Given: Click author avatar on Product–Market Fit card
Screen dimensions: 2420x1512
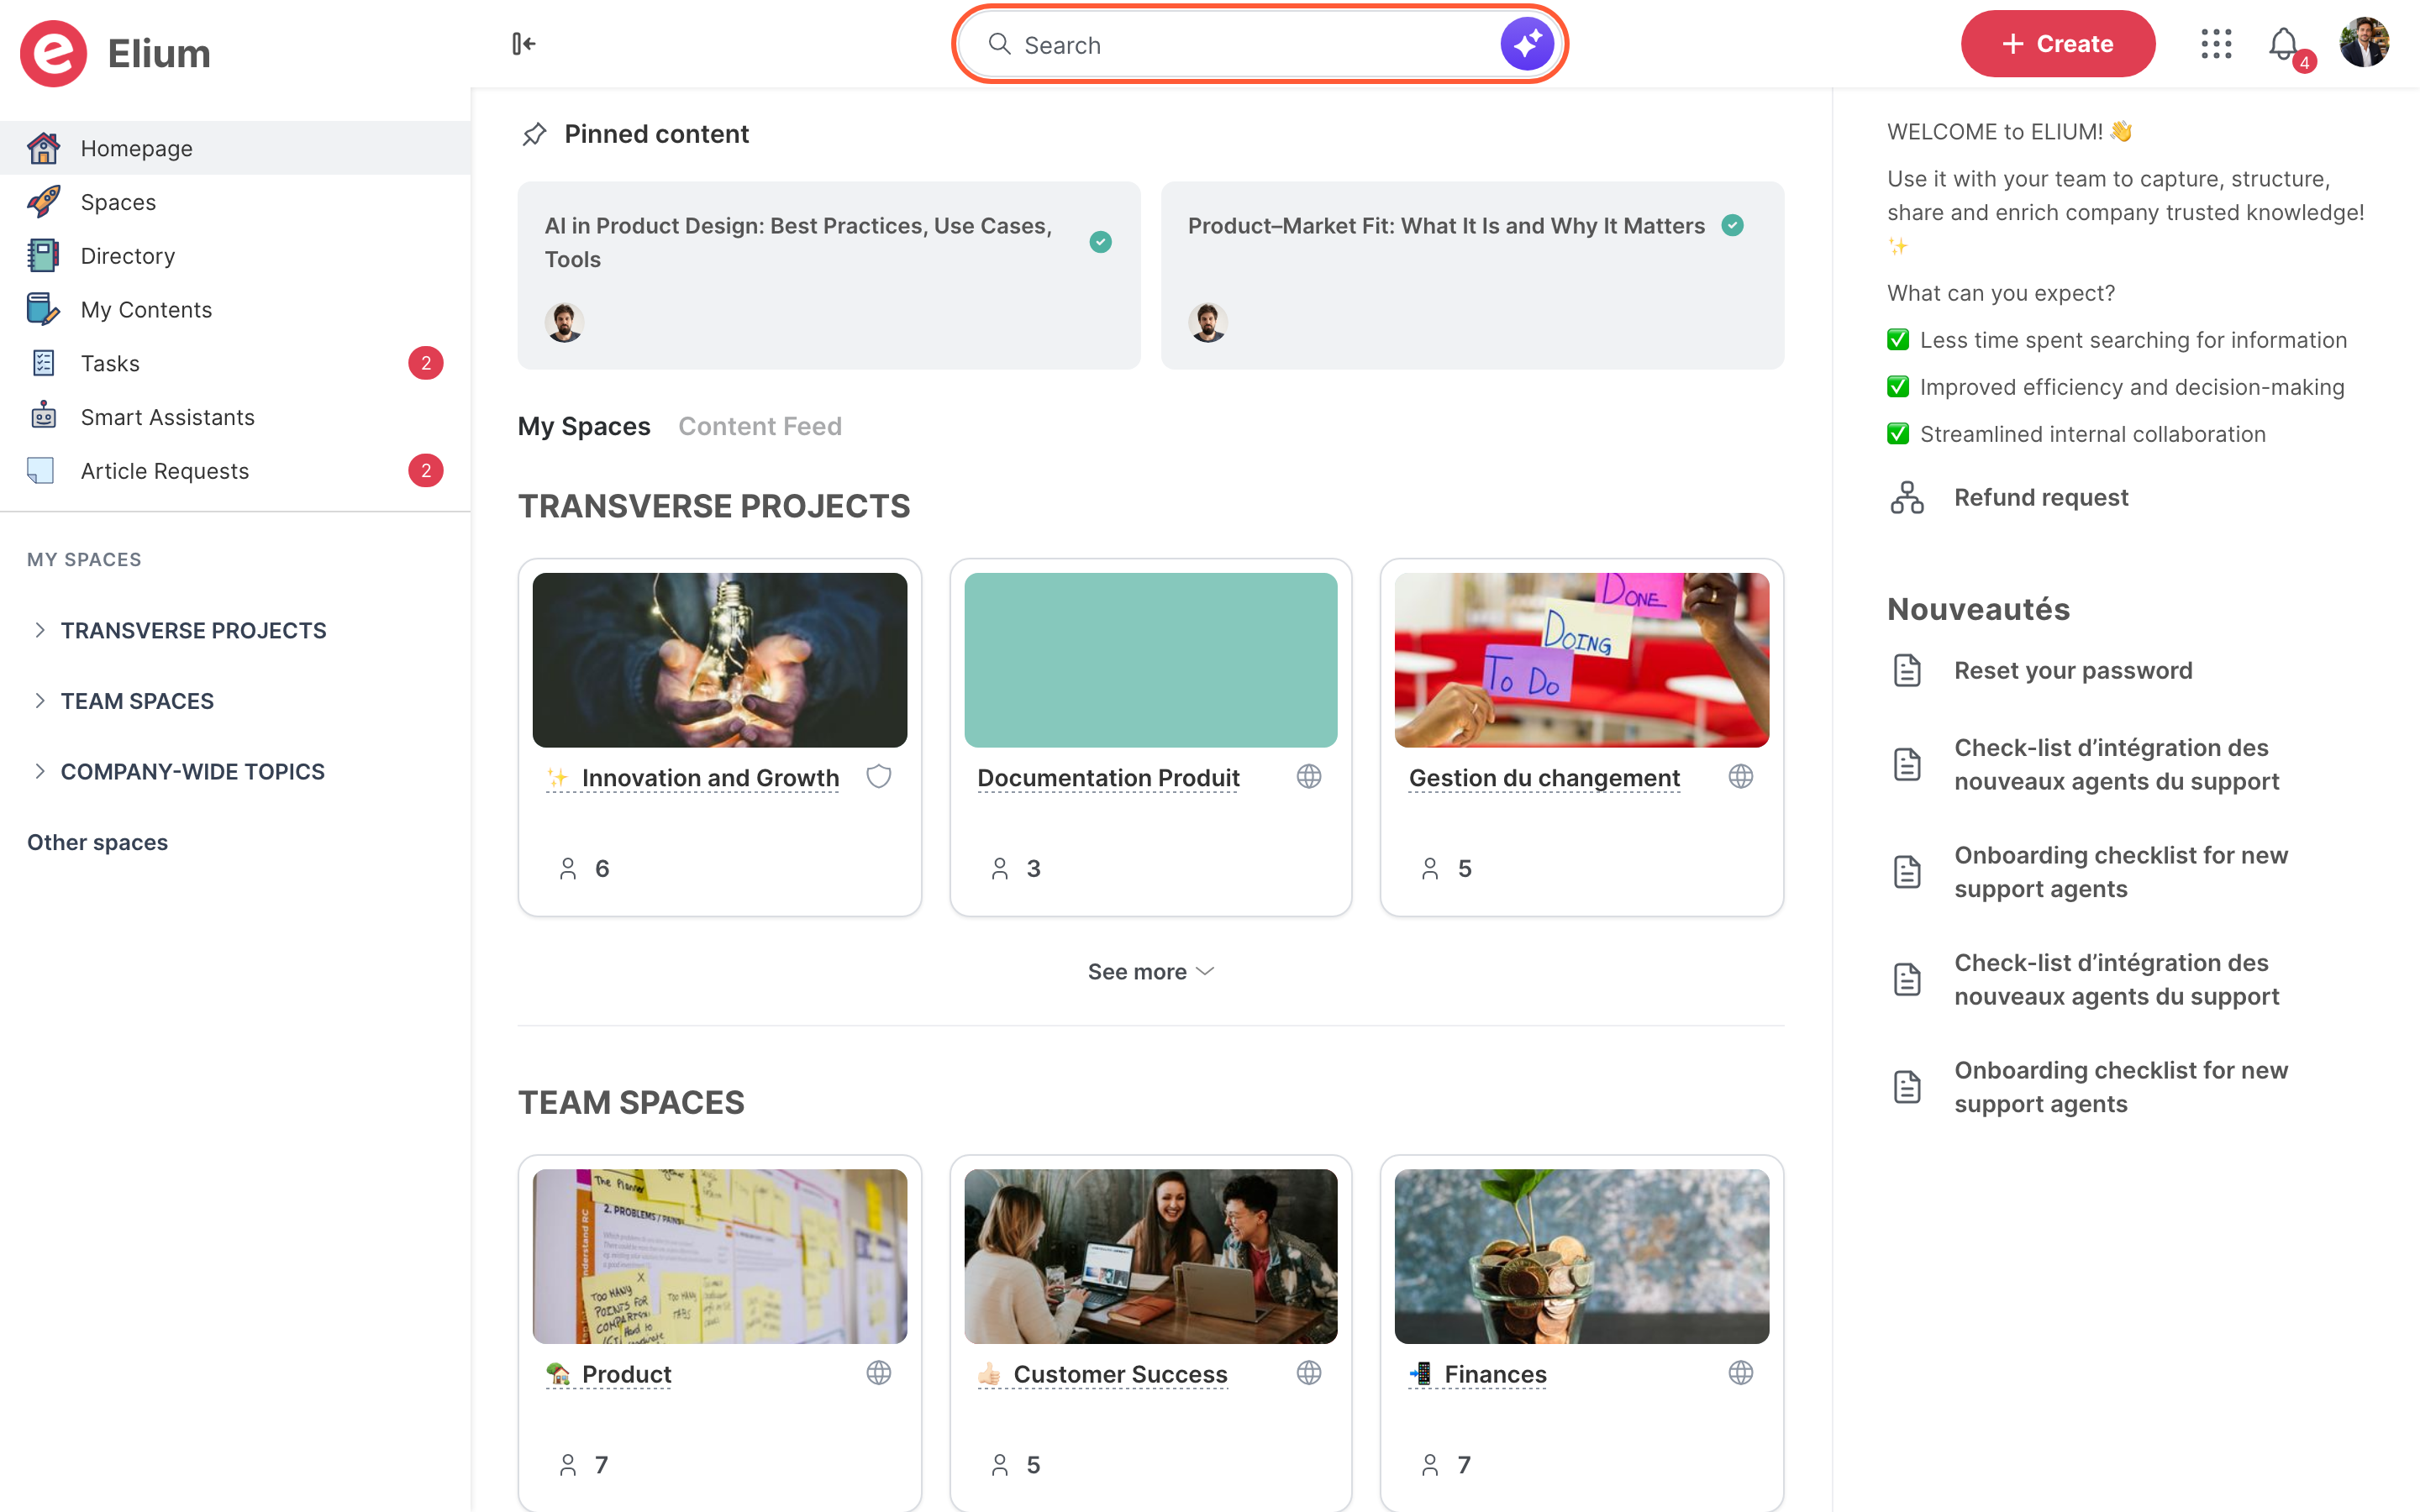Looking at the screenshot, I should [x=1208, y=323].
